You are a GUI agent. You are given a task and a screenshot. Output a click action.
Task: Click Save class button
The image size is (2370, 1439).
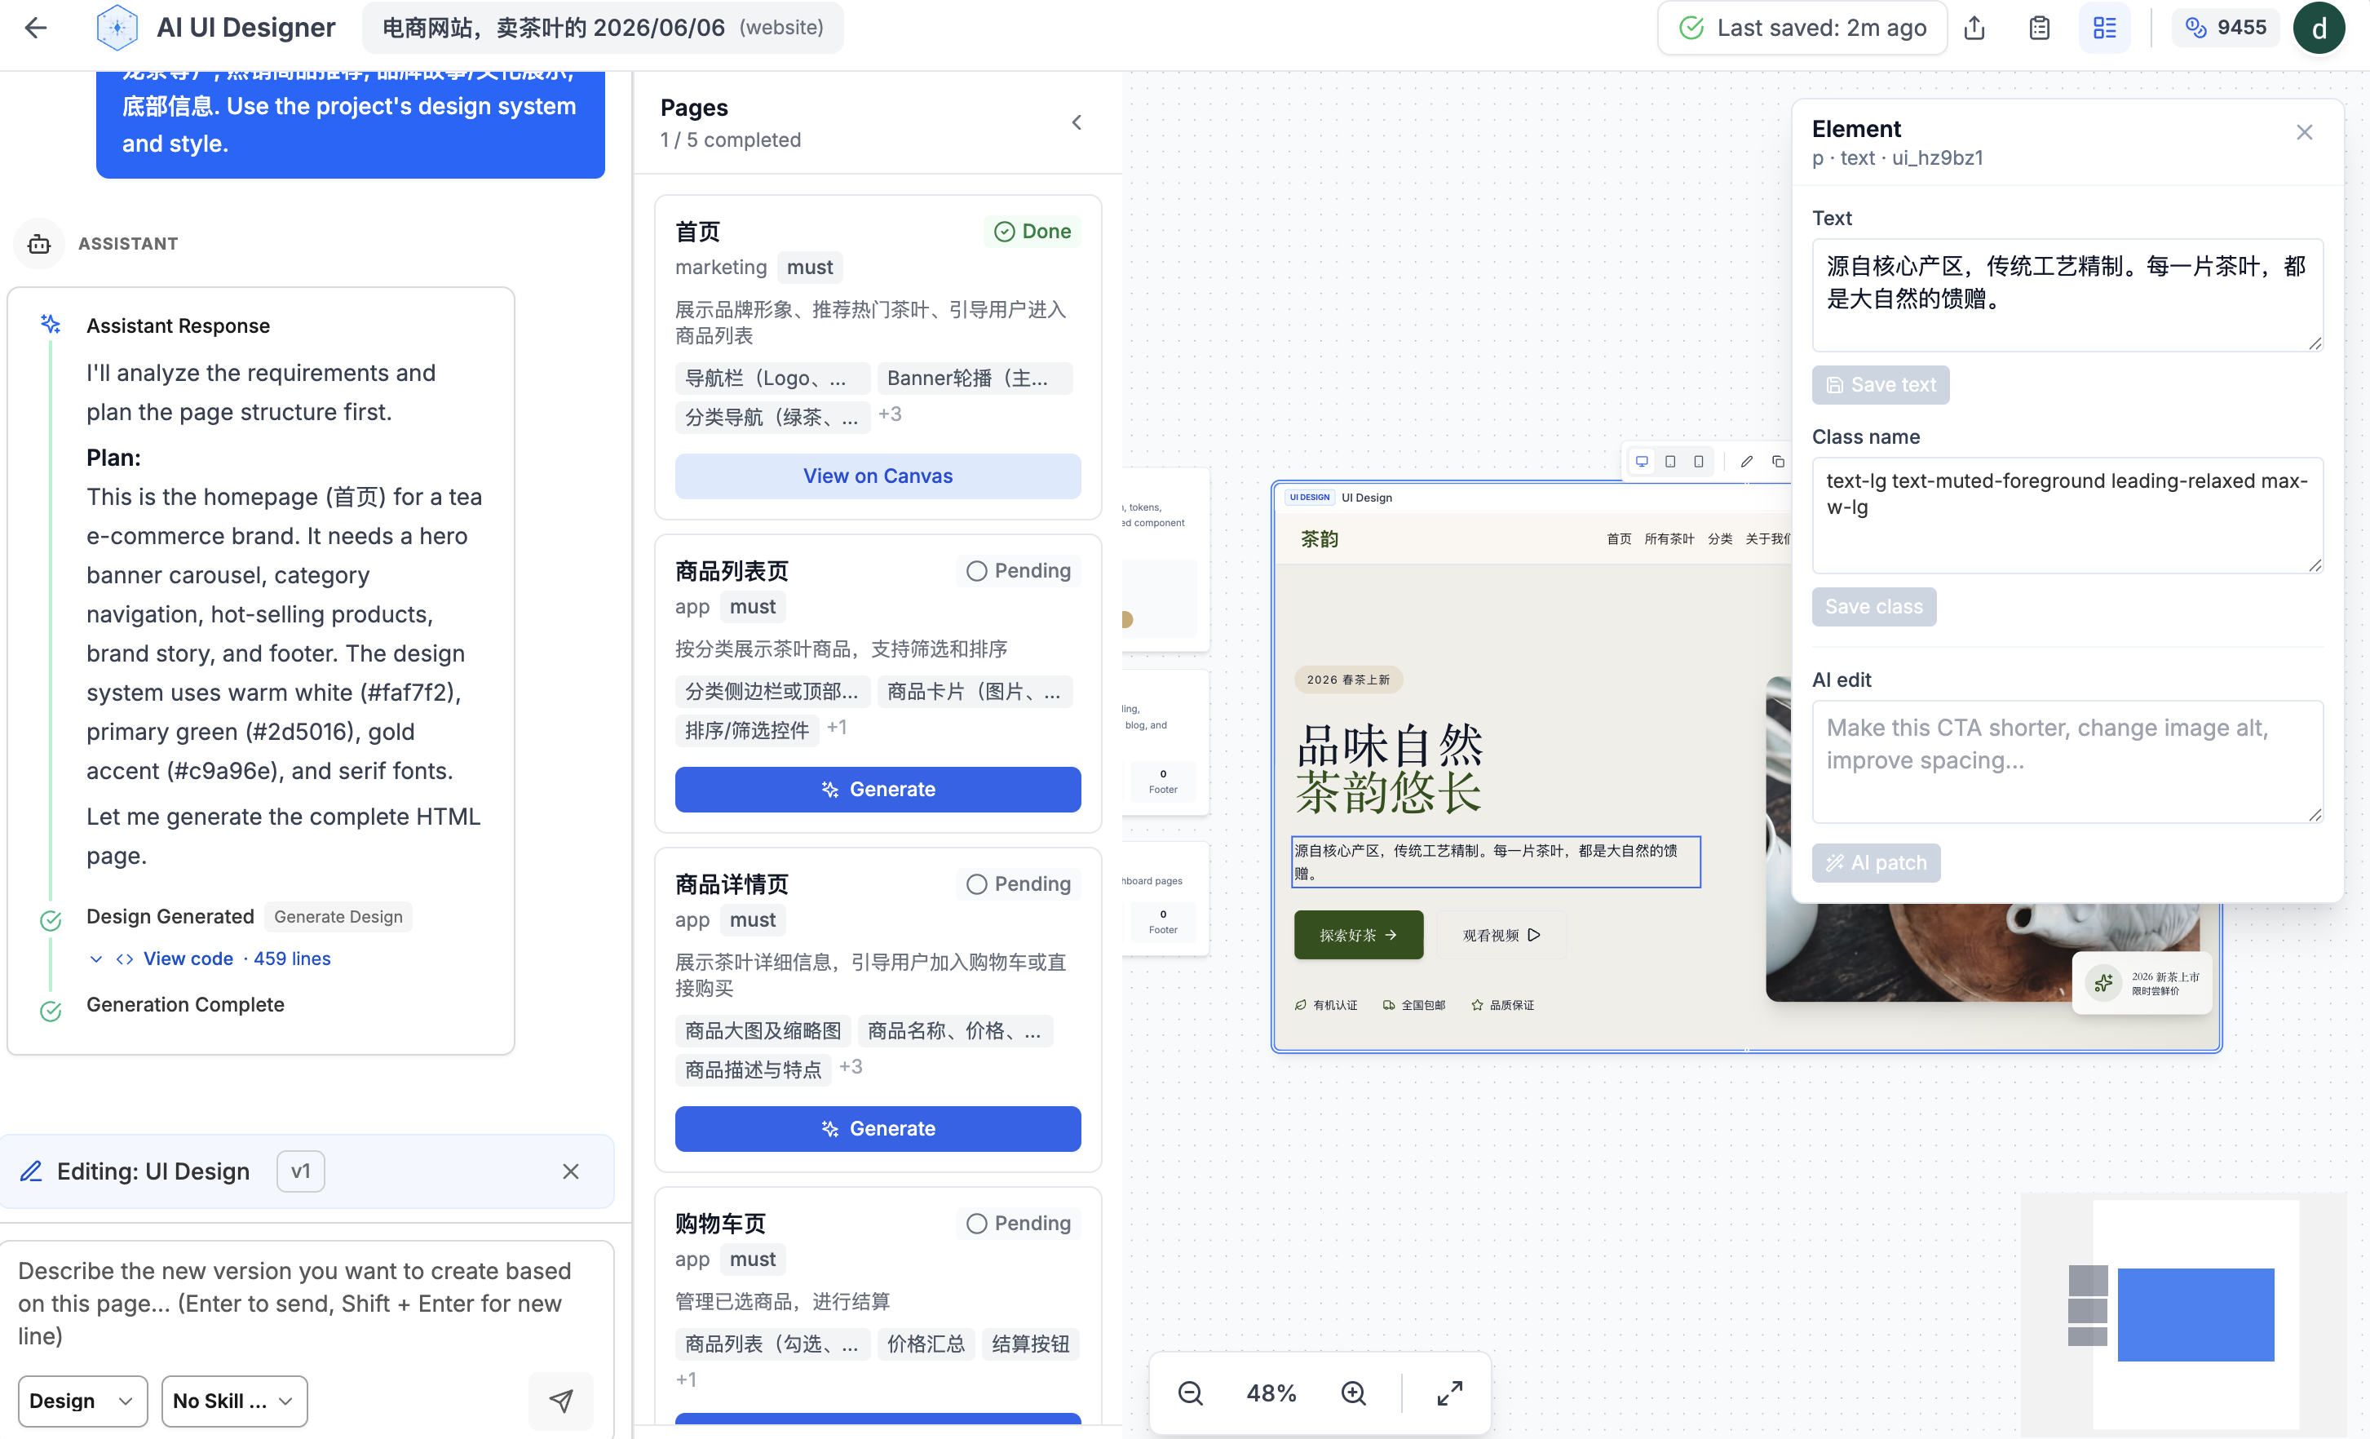pyautogui.click(x=1873, y=607)
